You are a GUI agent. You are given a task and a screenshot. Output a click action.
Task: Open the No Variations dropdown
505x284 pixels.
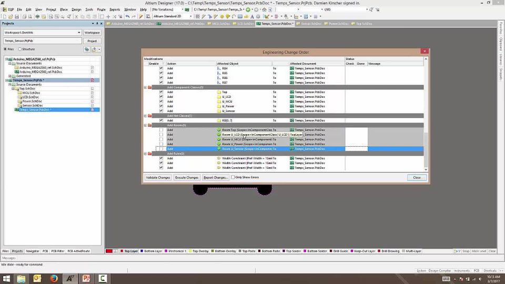tap(183, 9)
